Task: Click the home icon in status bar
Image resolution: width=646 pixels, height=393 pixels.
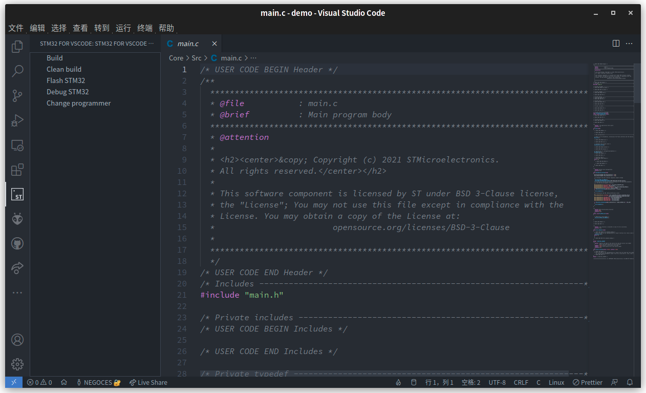Action: (x=64, y=382)
